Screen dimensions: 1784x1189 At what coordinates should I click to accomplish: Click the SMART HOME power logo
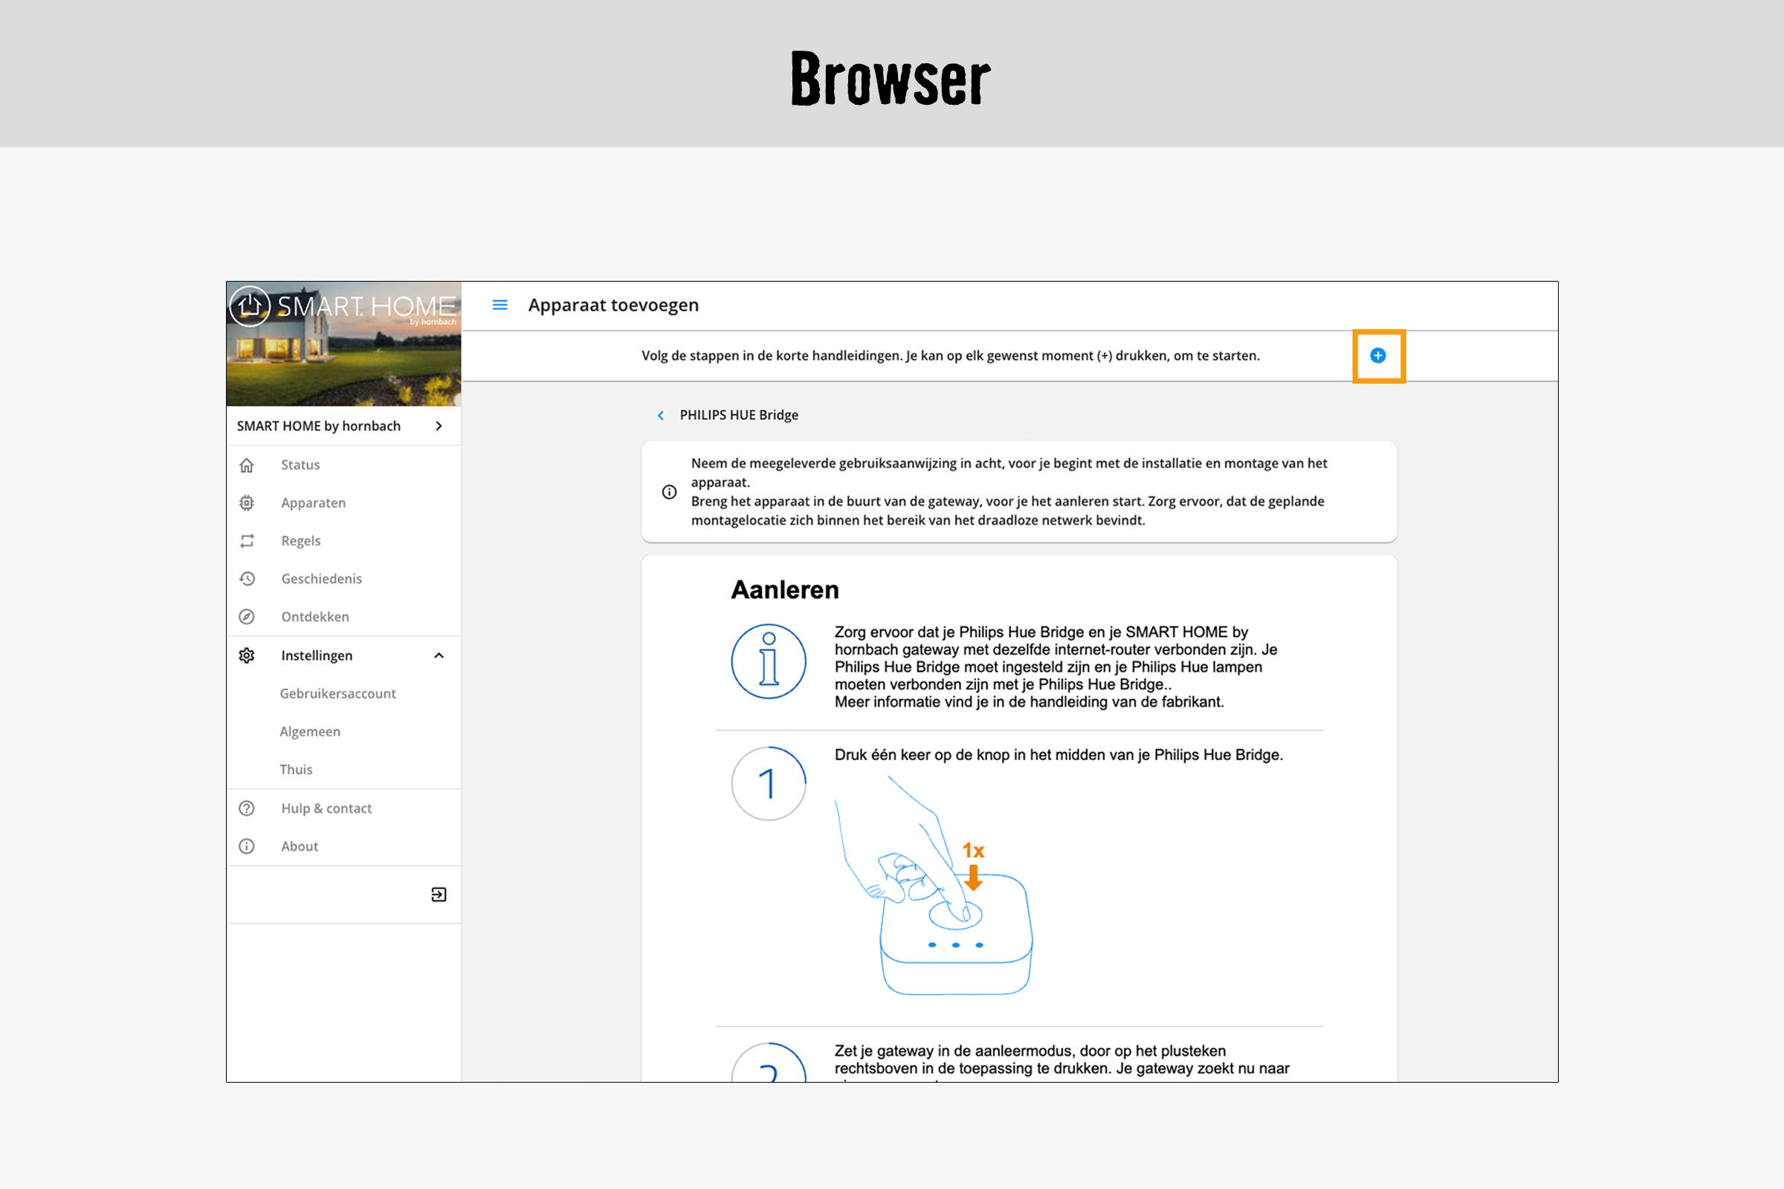click(250, 306)
